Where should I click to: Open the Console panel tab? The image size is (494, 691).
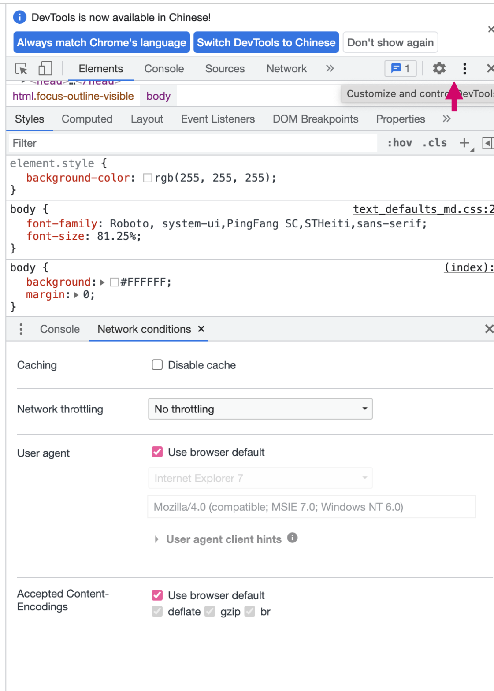tap(164, 69)
